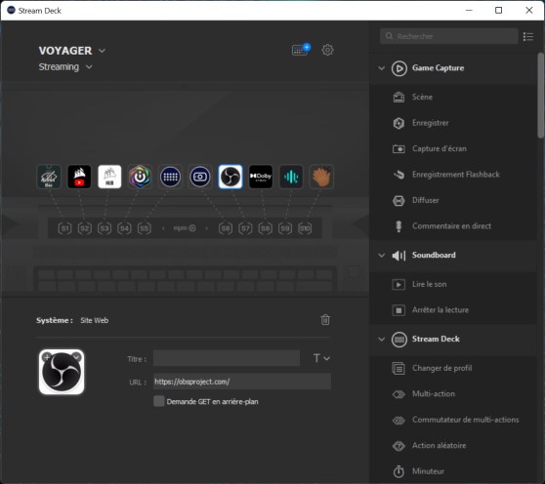This screenshot has width=545, height=484.
Task: Select the blue camera capture key icon
Action: [x=200, y=177]
